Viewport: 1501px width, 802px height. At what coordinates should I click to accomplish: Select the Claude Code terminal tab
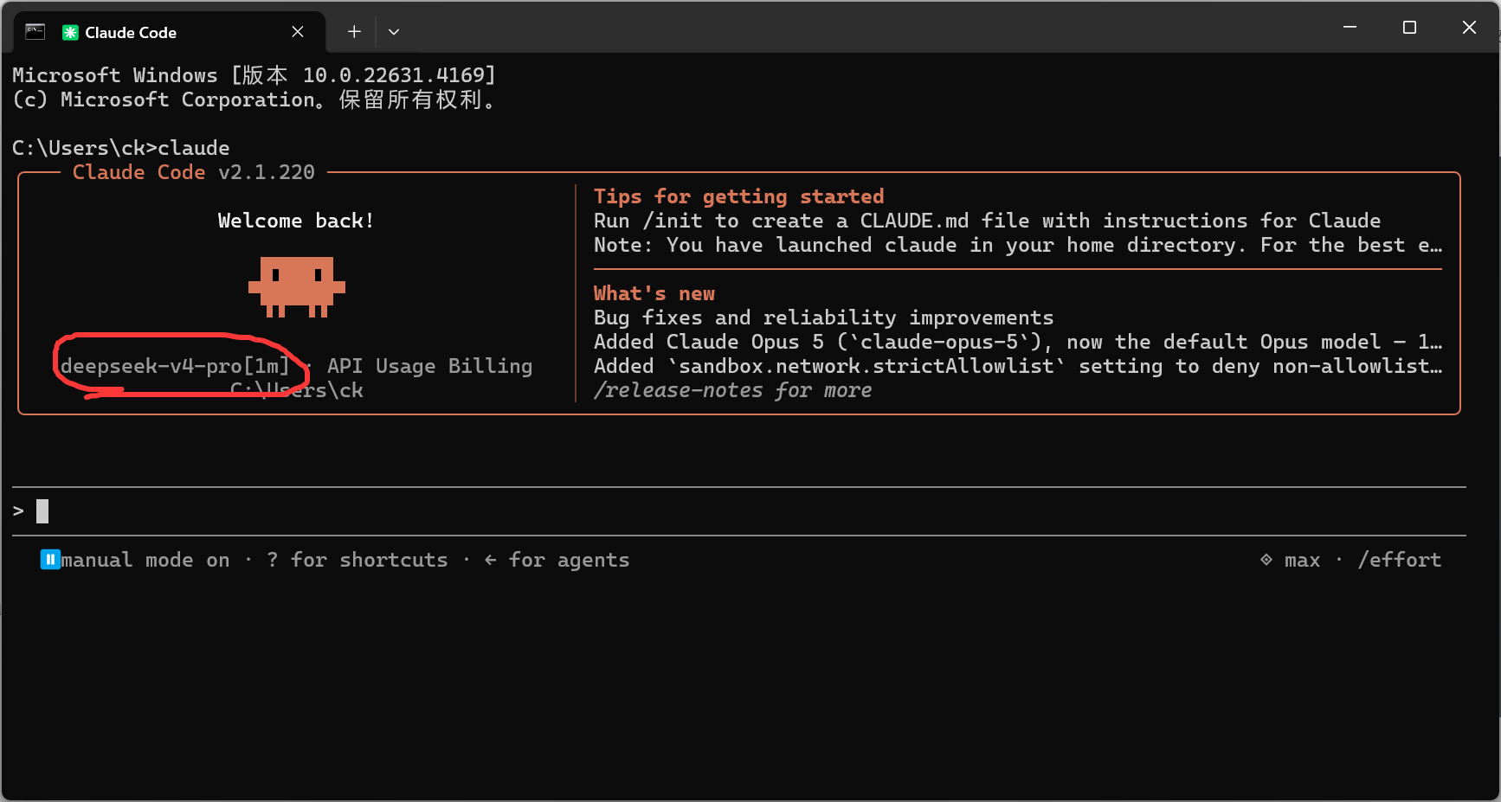[170, 32]
